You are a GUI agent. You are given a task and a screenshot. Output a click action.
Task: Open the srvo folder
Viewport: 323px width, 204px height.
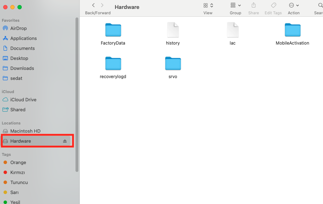coord(173,64)
